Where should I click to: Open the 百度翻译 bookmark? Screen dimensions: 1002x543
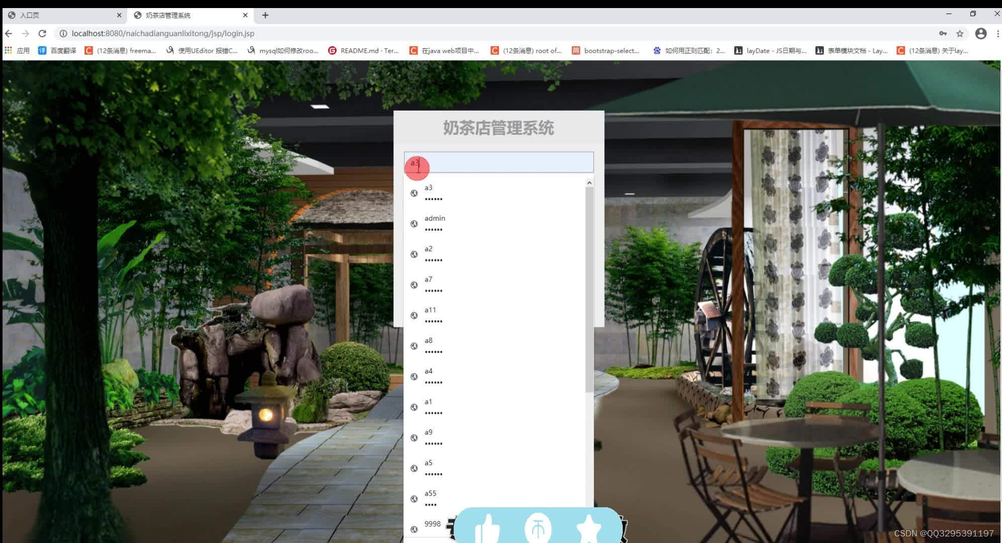pos(57,50)
